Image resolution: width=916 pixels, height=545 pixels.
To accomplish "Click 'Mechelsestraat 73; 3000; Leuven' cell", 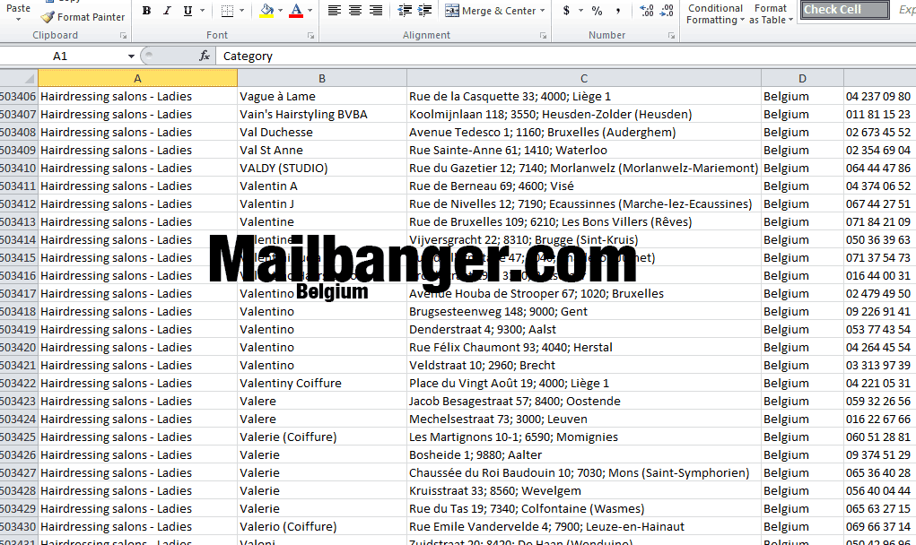I will click(x=583, y=419).
